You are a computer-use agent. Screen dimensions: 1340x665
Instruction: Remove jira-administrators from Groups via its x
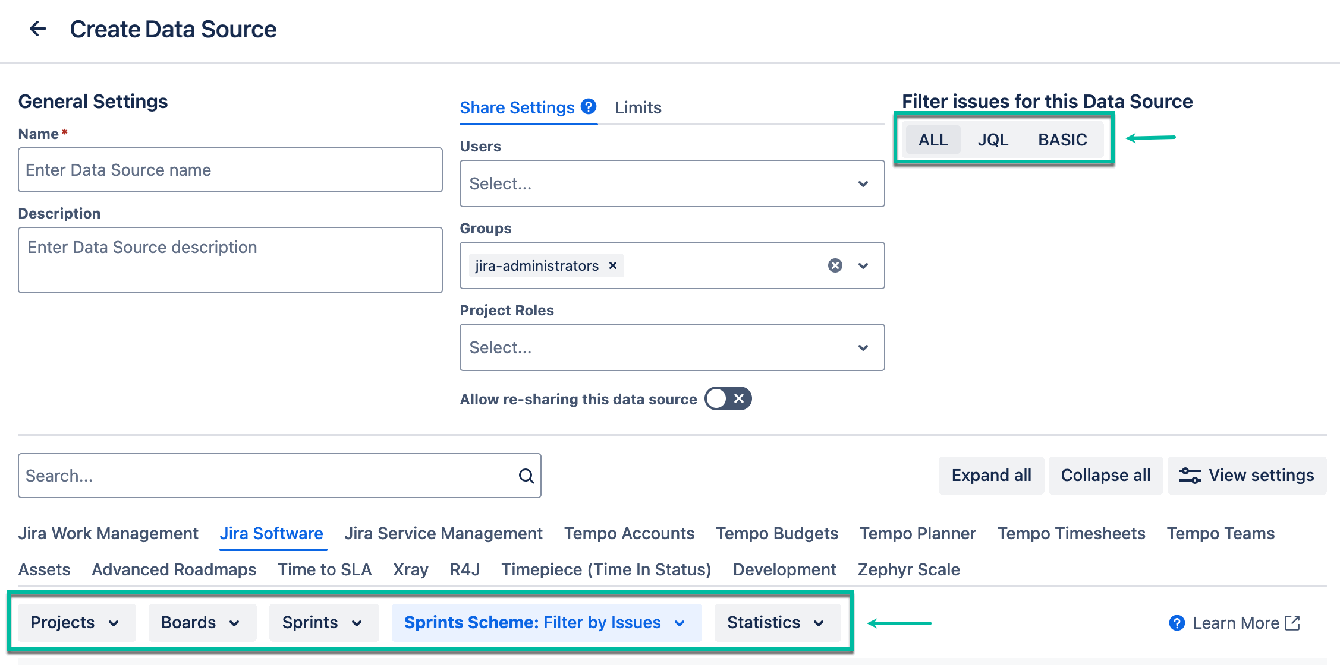click(x=612, y=265)
